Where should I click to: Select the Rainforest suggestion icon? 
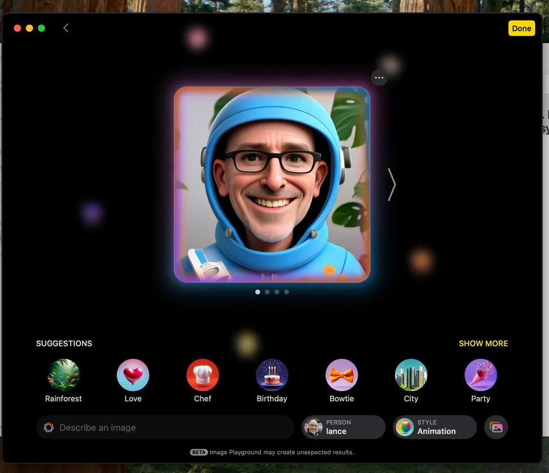tap(63, 375)
